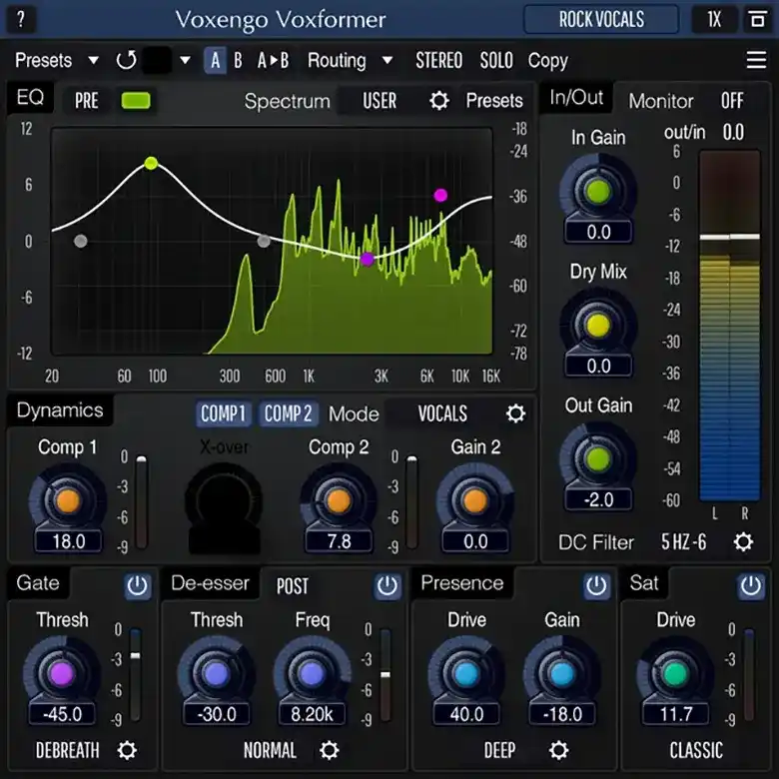Click the De-esser gain reduction meter
This screenshot has width=779, height=779.
pyautogui.click(x=386, y=674)
